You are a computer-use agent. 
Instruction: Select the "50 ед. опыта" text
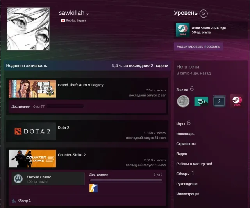coord(201,32)
